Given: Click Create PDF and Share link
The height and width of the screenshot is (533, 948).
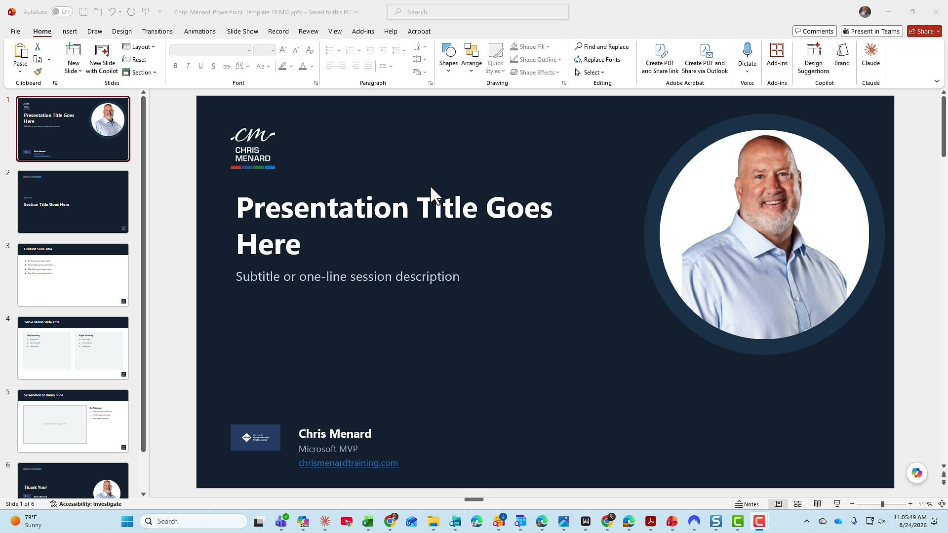Looking at the screenshot, I should [660, 58].
